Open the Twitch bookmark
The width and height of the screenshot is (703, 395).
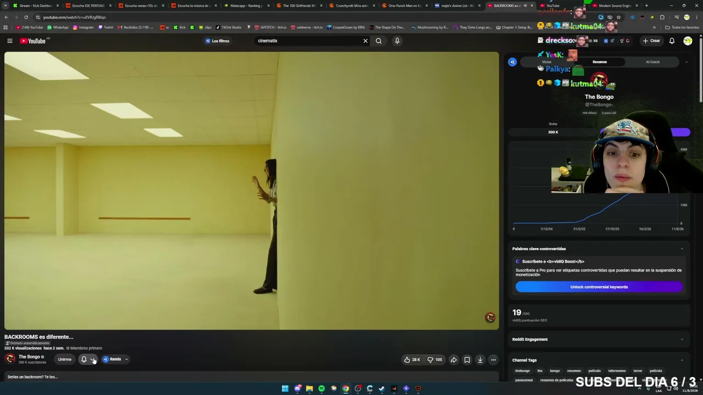pyautogui.click(x=105, y=27)
